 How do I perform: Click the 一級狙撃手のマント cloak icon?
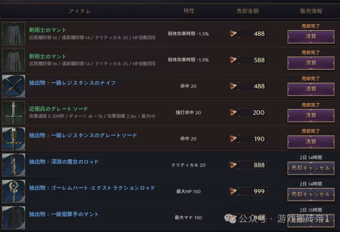14,218
